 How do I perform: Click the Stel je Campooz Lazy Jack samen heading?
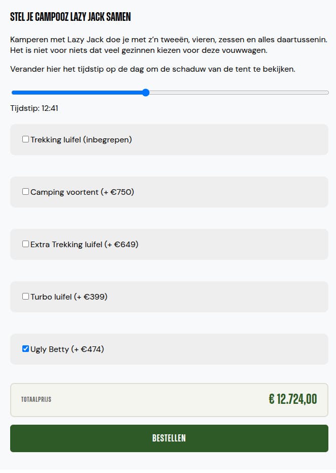tap(71, 17)
